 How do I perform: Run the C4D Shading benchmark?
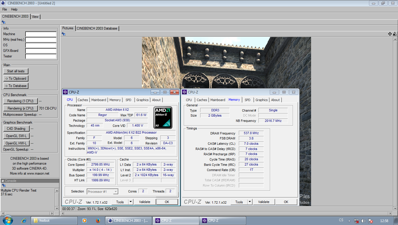(x=16, y=129)
